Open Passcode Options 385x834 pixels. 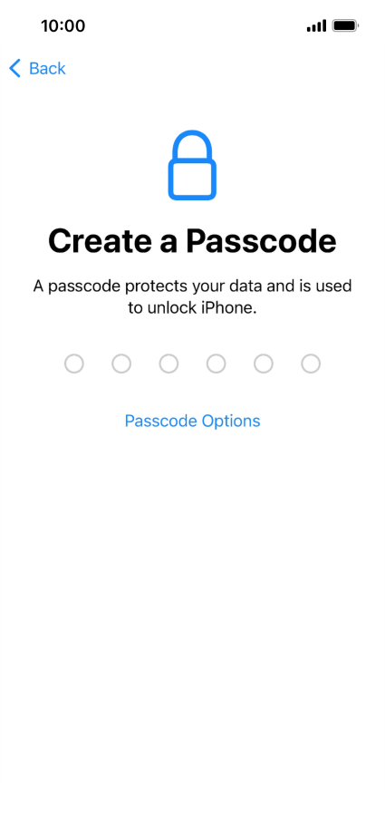(192, 421)
